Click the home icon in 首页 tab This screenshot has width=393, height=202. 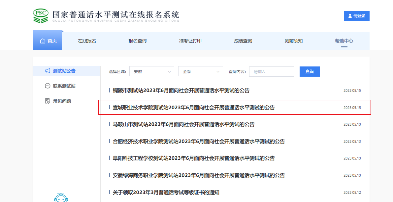pyautogui.click(x=43, y=41)
